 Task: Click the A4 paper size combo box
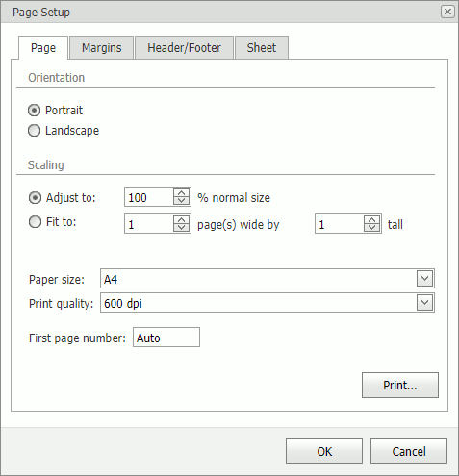(268, 278)
